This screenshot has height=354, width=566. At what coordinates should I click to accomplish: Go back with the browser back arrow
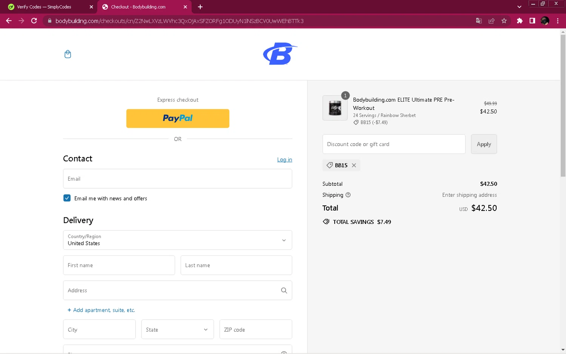[9, 21]
